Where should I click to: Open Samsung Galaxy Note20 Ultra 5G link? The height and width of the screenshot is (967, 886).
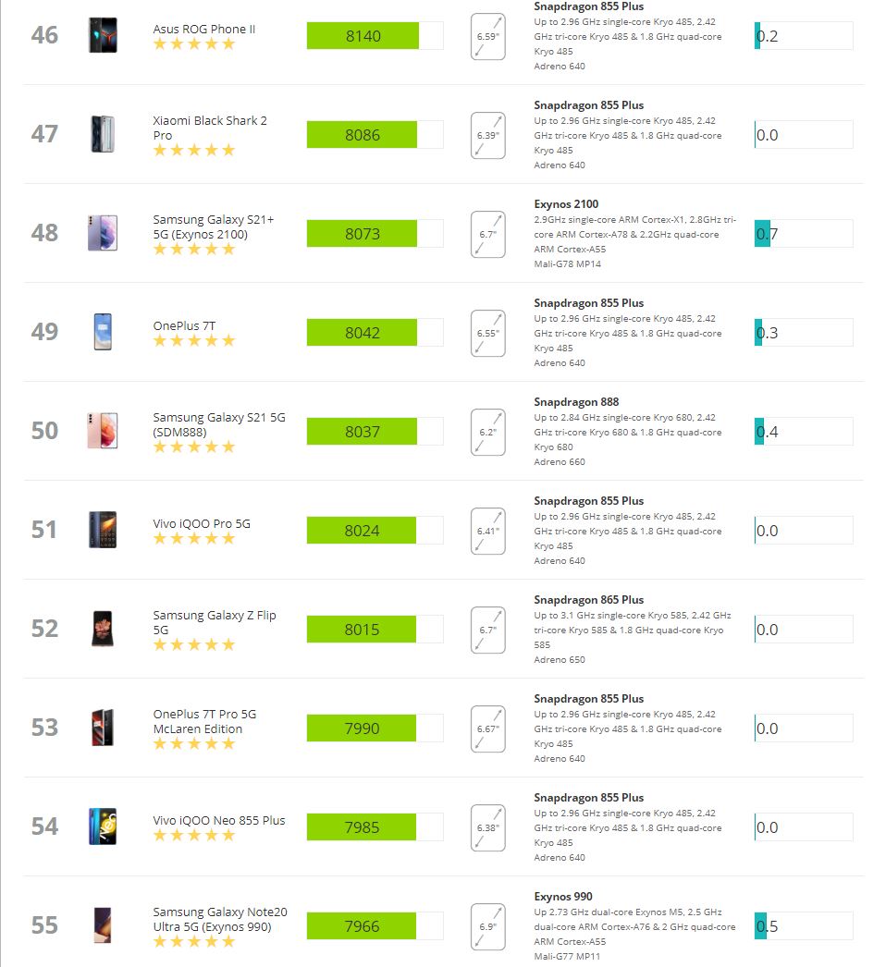pos(220,920)
